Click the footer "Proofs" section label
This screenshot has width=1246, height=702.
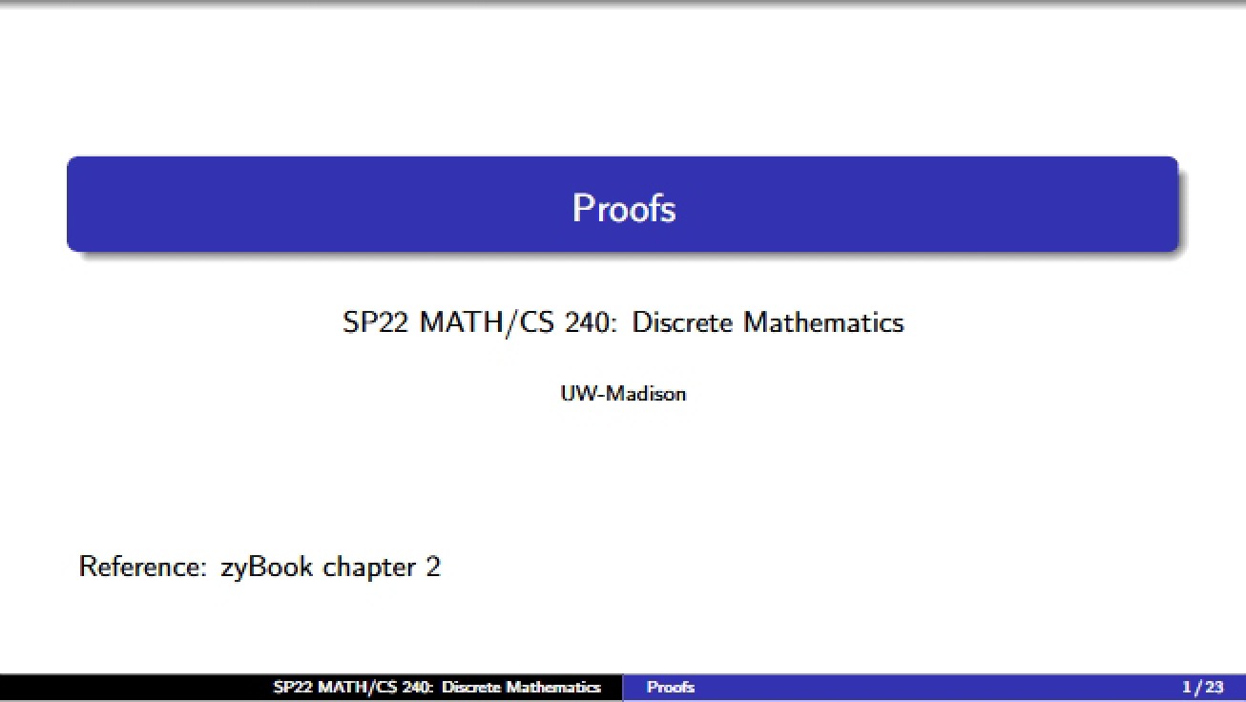coord(671,687)
